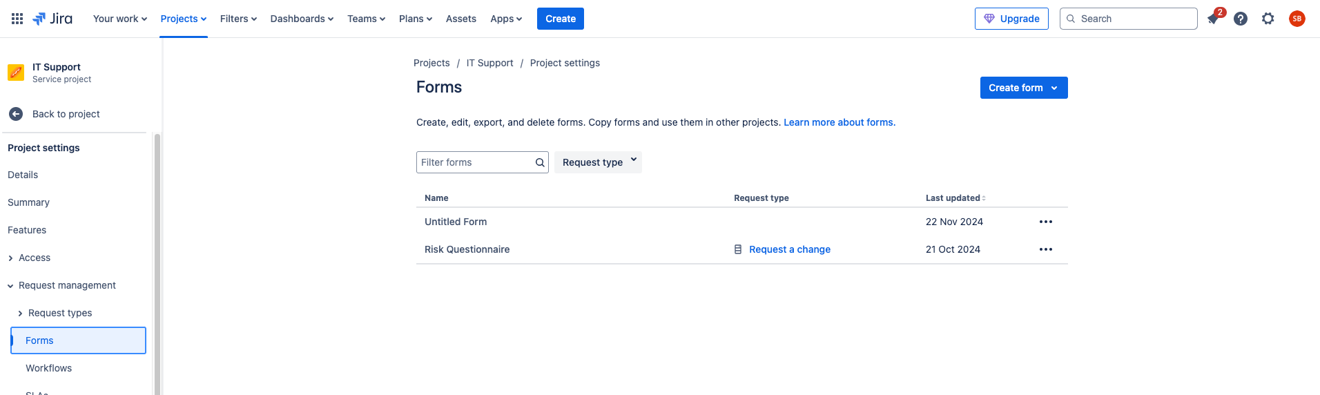
Task: Expand Request types in sidebar
Action: [20, 314]
